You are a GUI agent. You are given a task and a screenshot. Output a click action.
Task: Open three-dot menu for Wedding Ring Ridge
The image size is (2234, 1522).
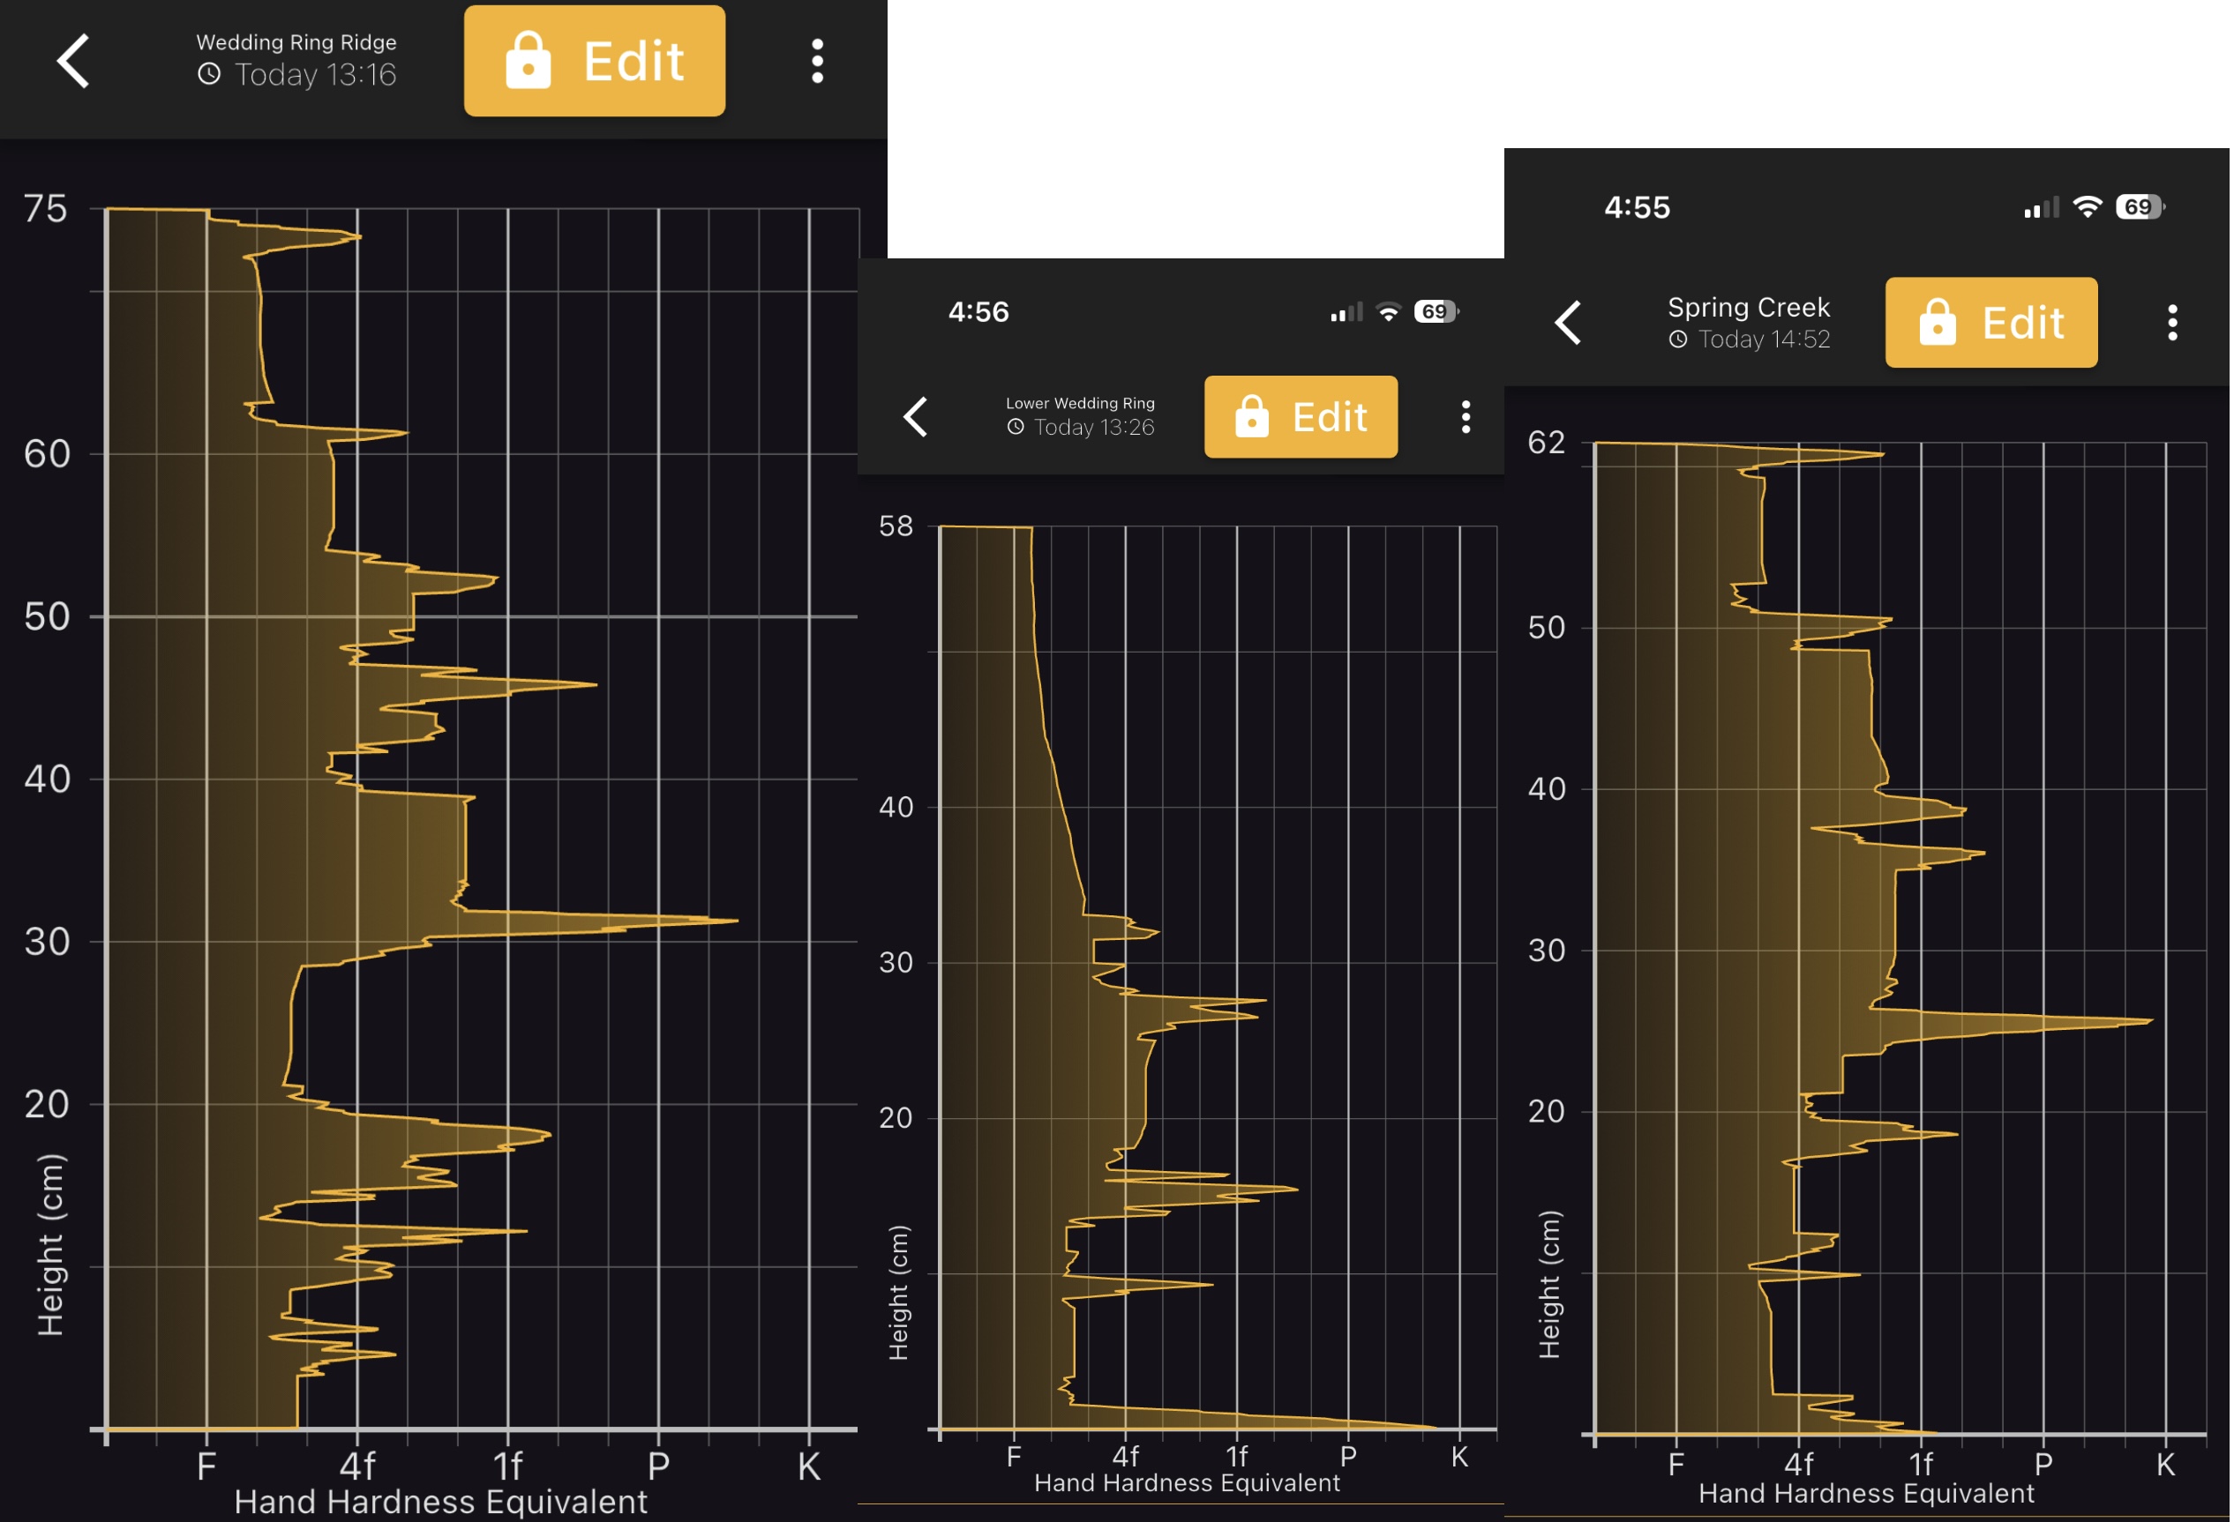(x=817, y=61)
